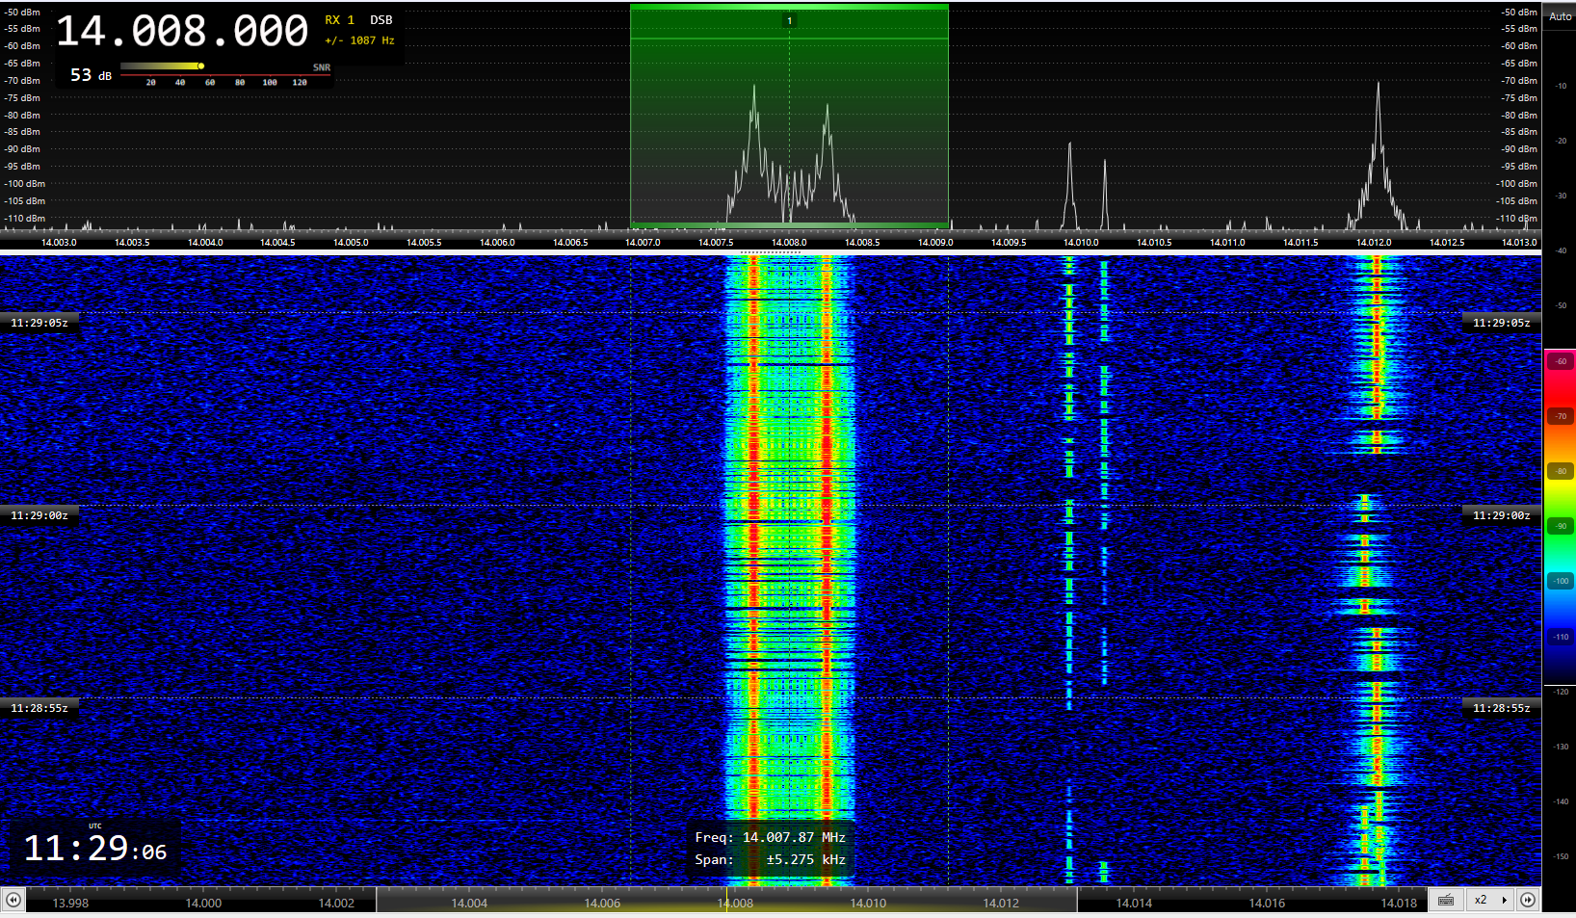Click the DSB demodulation mode label

click(x=381, y=20)
